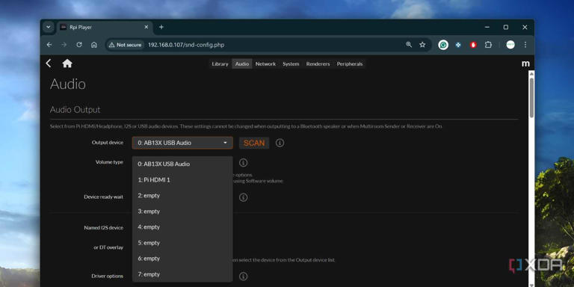574x287 pixels.
Task: Go back using the page's left chevron
Action: pyautogui.click(x=49, y=64)
